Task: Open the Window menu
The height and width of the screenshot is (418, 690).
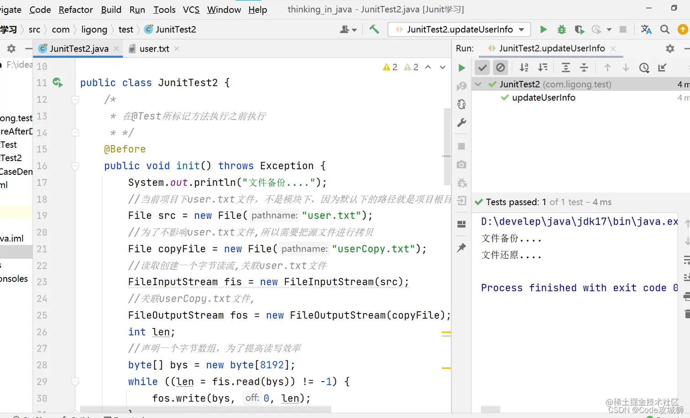Action: pos(224,10)
